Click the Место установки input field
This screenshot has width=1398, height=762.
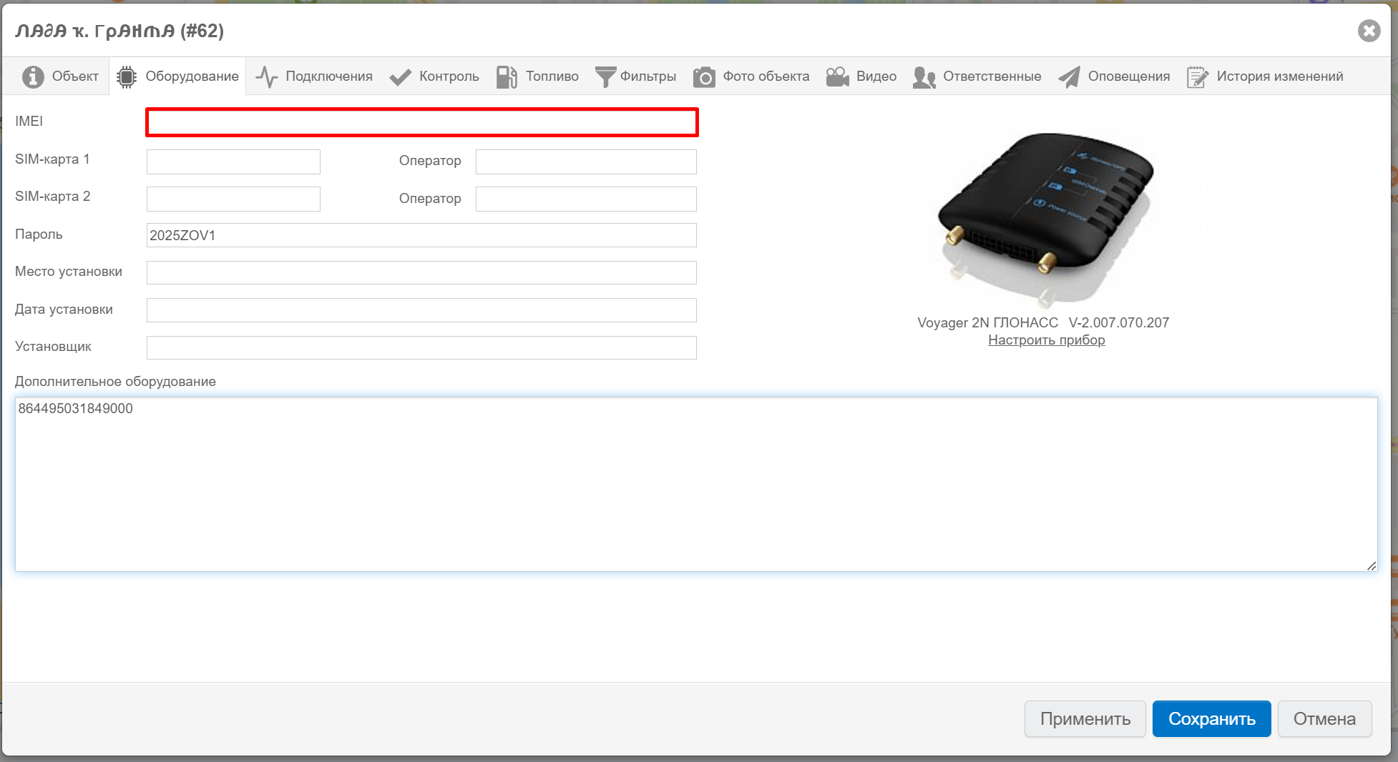click(421, 272)
